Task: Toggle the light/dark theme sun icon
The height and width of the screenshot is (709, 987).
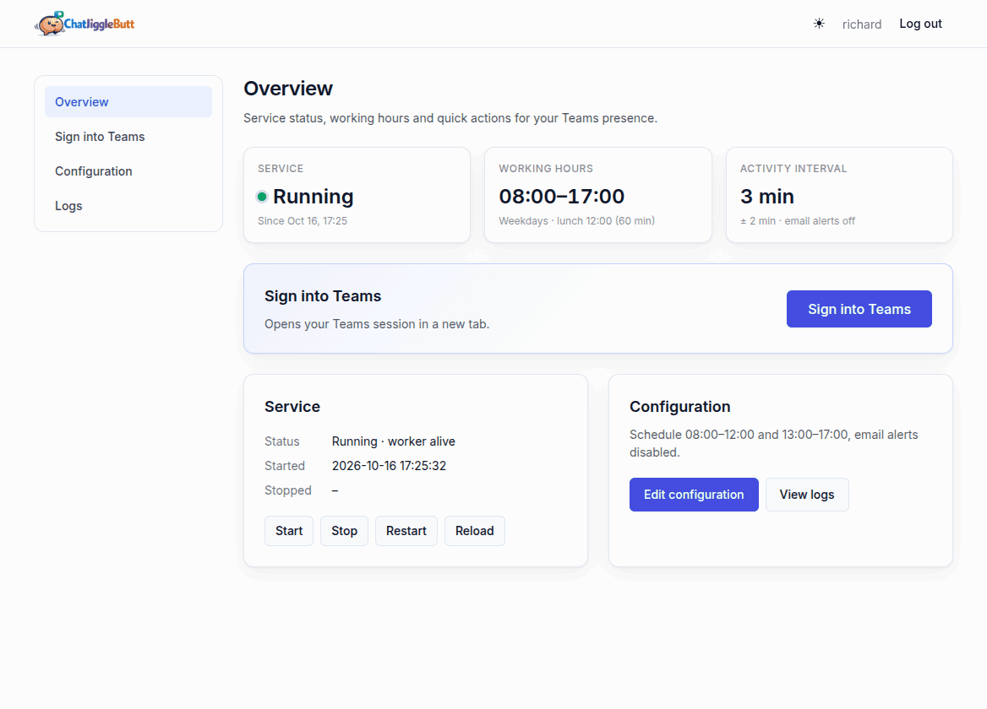Action: [818, 24]
